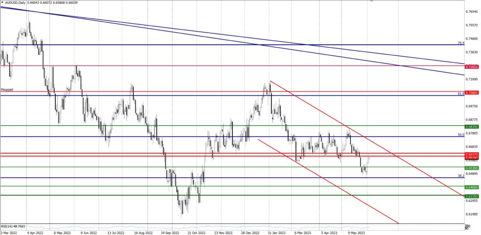Click the triangle icon beside AUDUSD,Daily title
This screenshot has width=481, height=235.
pyautogui.click(x=2, y=2)
